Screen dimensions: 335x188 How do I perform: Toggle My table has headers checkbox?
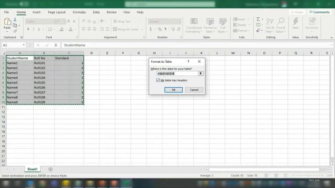pos(158,80)
